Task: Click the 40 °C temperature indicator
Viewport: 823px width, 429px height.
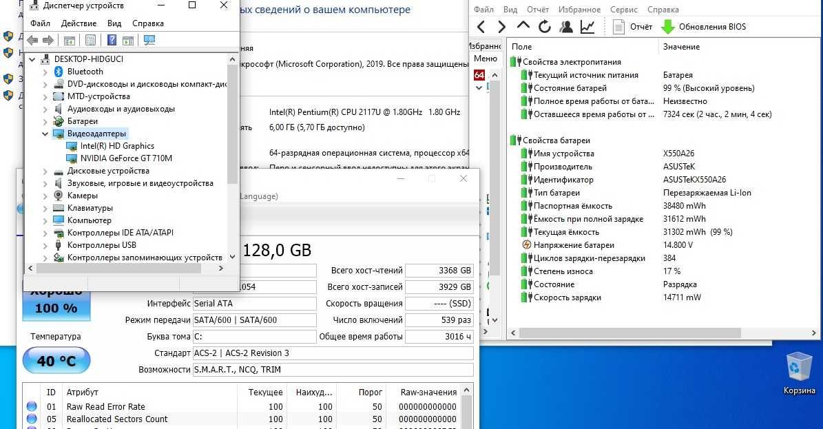Action: click(x=56, y=361)
